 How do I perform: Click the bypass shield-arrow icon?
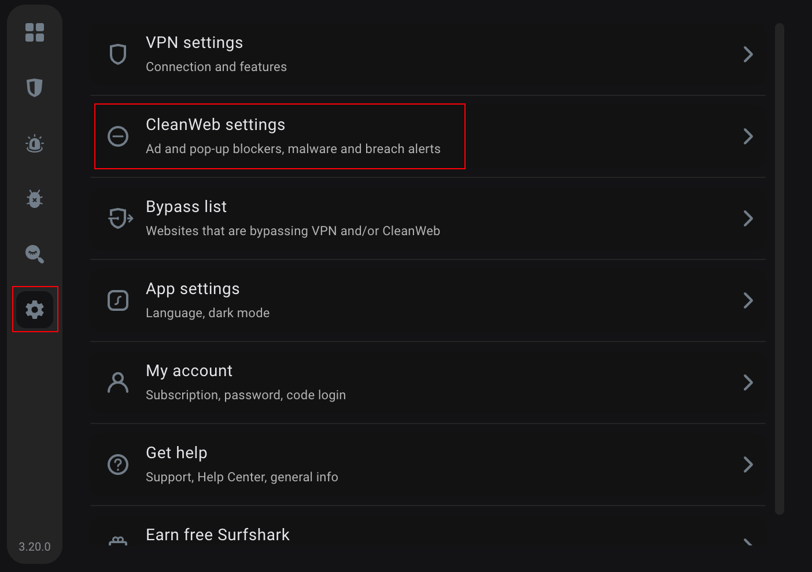click(120, 218)
